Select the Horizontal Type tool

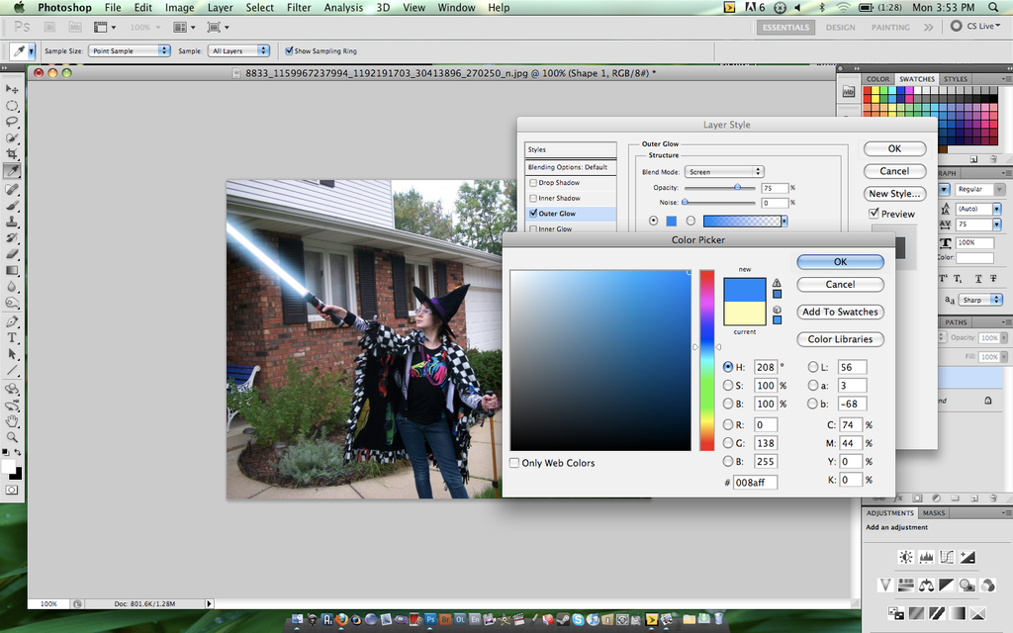click(13, 337)
